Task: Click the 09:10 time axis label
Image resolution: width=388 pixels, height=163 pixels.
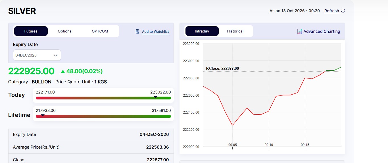Action: tap(269, 145)
